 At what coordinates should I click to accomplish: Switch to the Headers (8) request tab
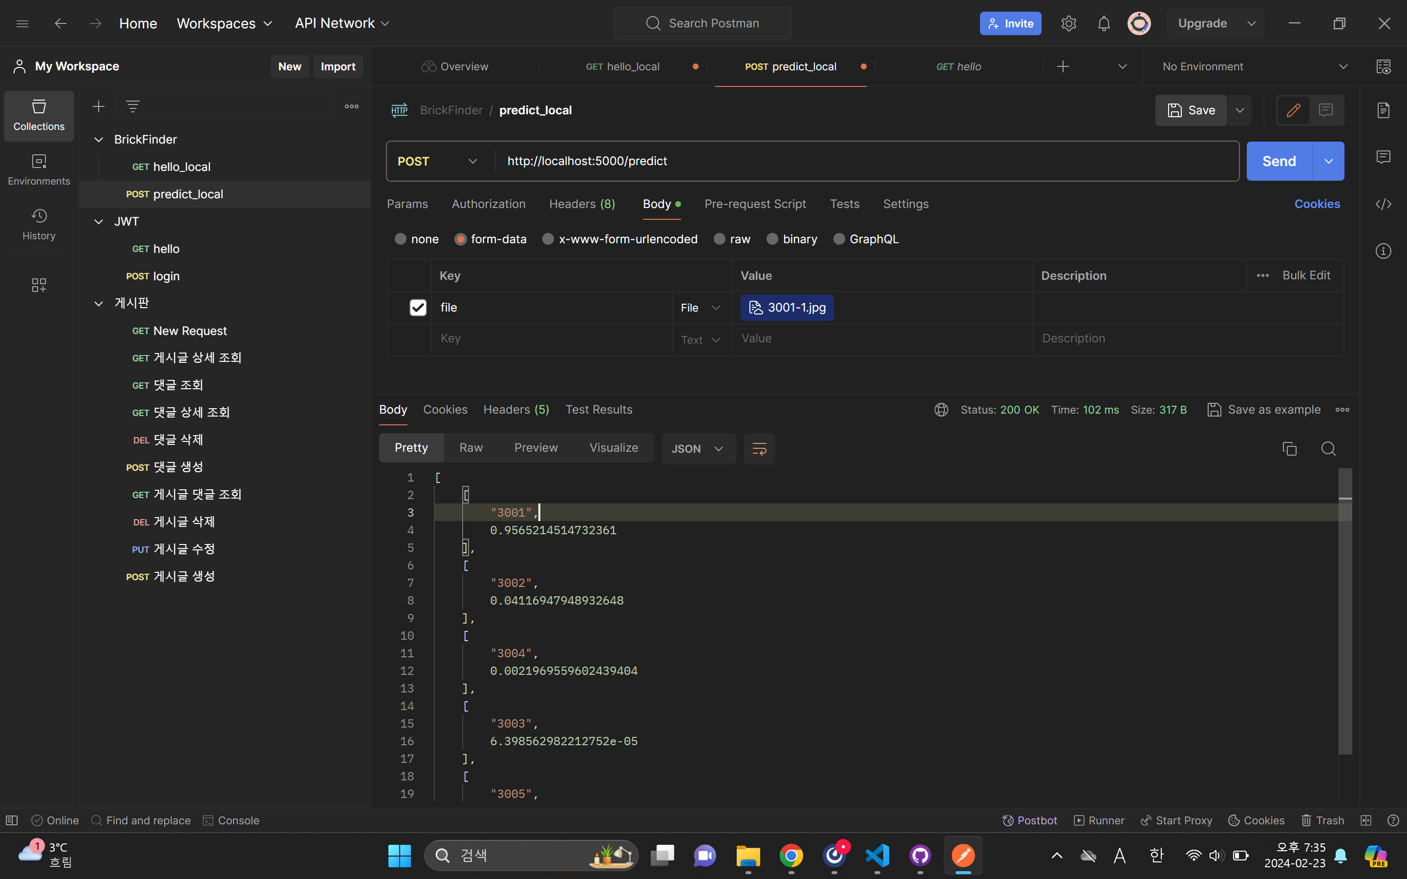pos(582,204)
